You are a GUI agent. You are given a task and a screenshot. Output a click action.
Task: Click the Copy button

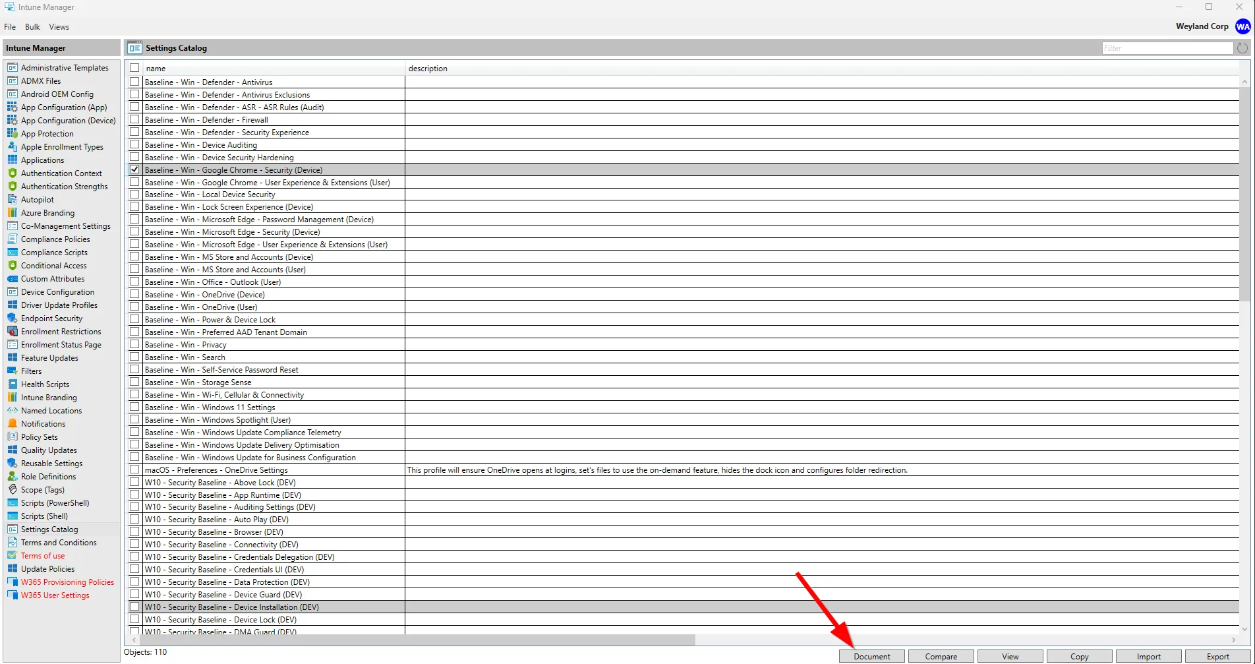1079,657
